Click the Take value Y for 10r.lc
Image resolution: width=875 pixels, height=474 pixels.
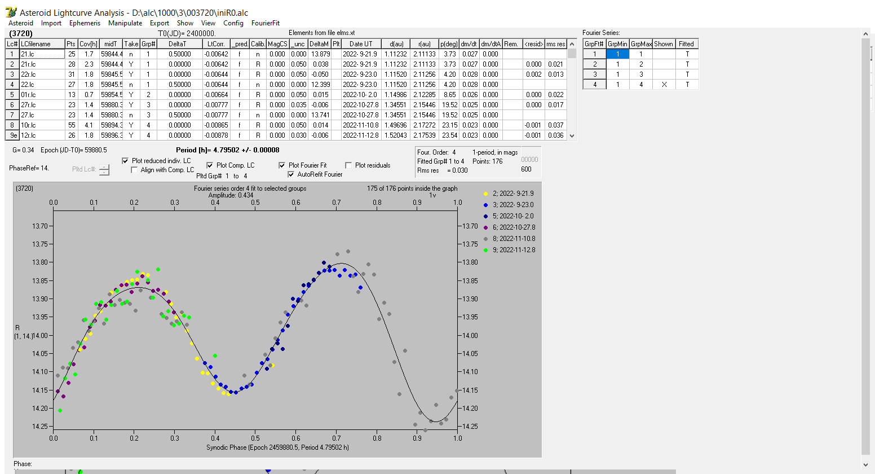pyautogui.click(x=131, y=125)
